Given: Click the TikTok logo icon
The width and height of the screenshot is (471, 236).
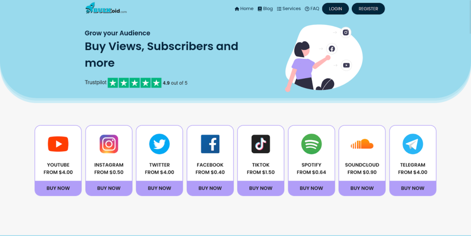Looking at the screenshot, I should pos(261,144).
